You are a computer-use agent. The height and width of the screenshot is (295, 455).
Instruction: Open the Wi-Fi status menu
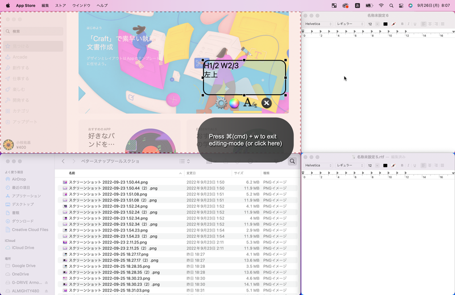381,6
